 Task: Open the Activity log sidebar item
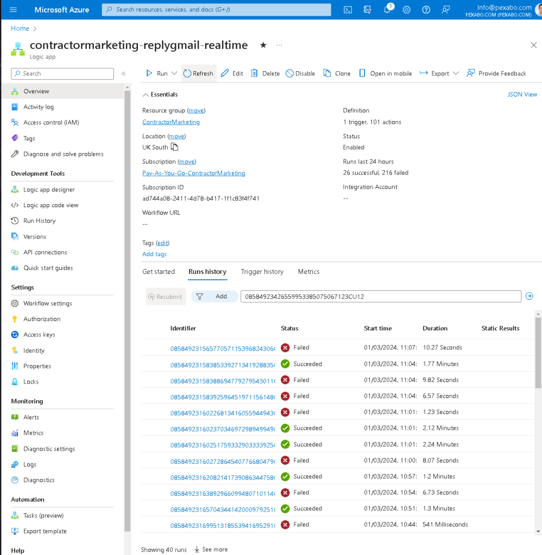(x=38, y=107)
